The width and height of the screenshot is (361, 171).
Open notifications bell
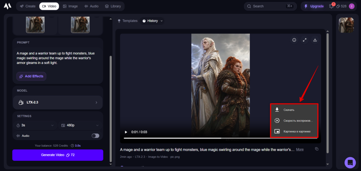(331, 6)
